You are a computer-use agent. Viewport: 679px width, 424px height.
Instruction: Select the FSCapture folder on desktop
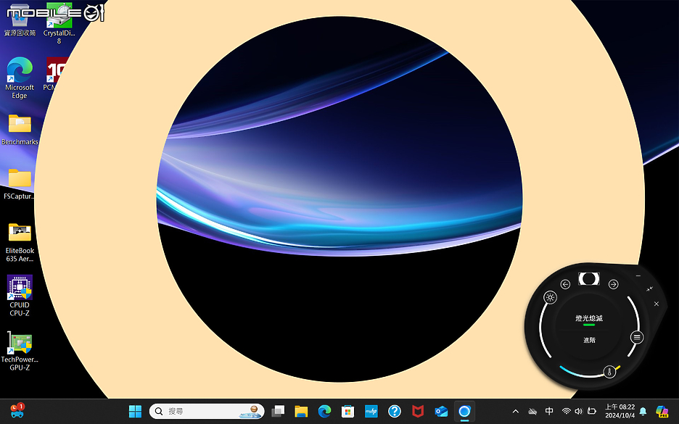tap(19, 184)
